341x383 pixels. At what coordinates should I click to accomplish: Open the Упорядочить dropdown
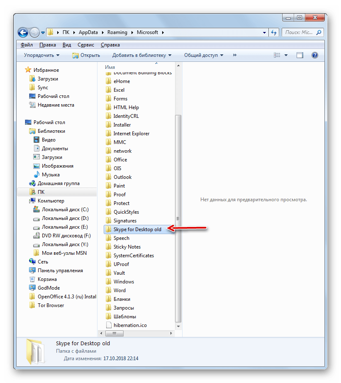(x=41, y=55)
